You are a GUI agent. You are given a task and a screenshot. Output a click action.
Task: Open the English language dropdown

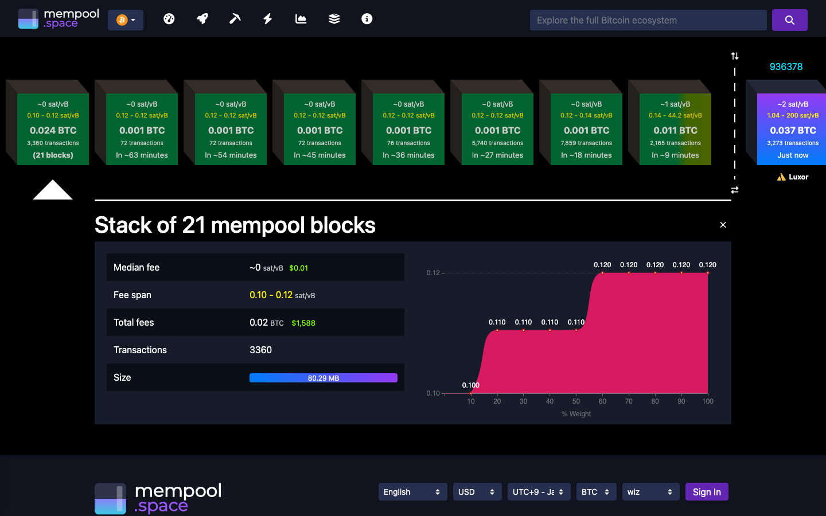(412, 491)
